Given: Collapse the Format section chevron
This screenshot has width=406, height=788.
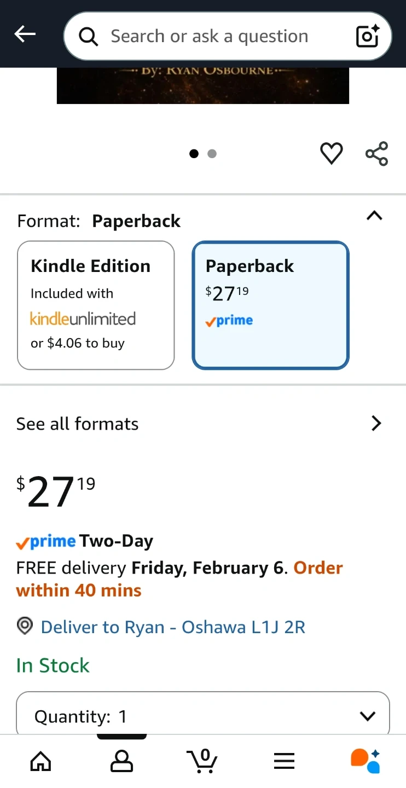Looking at the screenshot, I should [374, 216].
